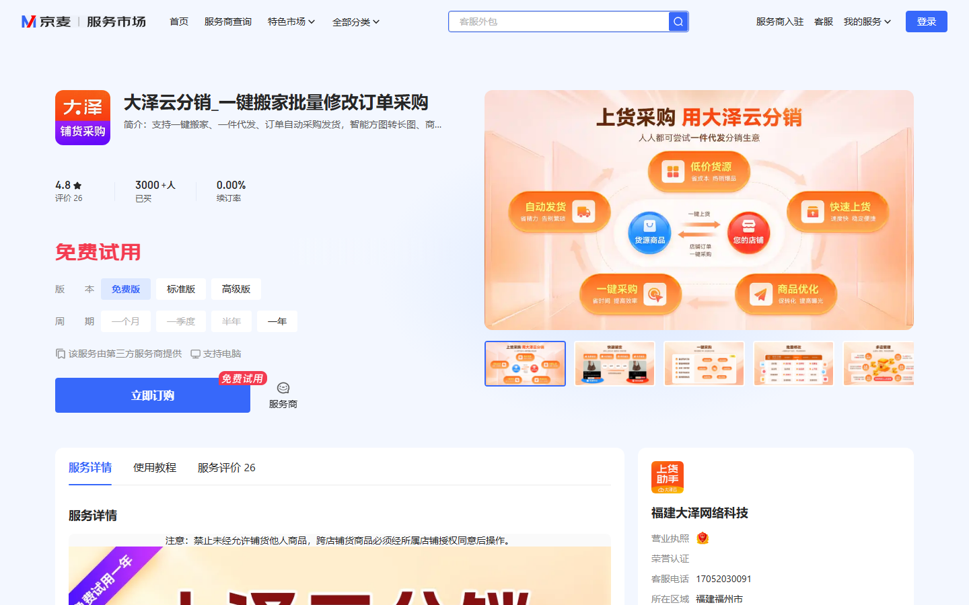The width and height of the screenshot is (969, 605).
Task: Open the 客服 link in header
Action: tap(824, 22)
